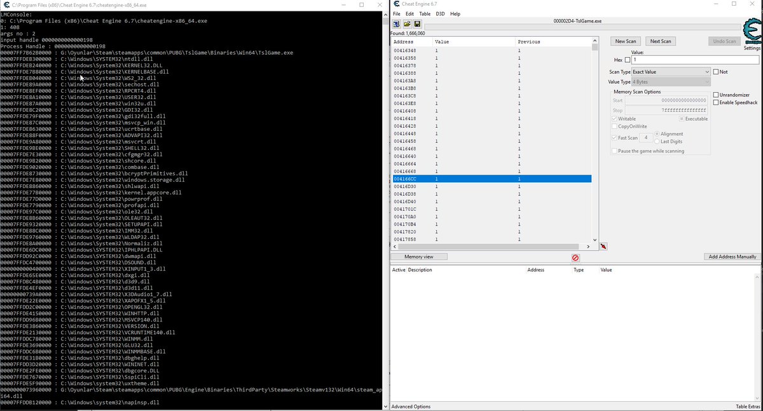Click the floppy disk save icon
This screenshot has height=411, width=763.
point(417,24)
